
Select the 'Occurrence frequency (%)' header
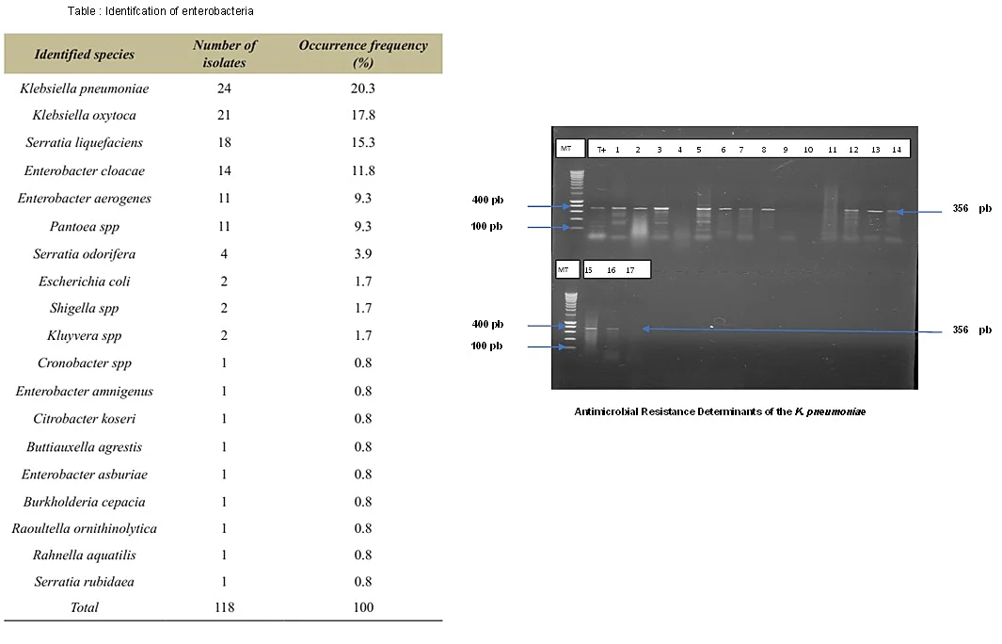363,54
